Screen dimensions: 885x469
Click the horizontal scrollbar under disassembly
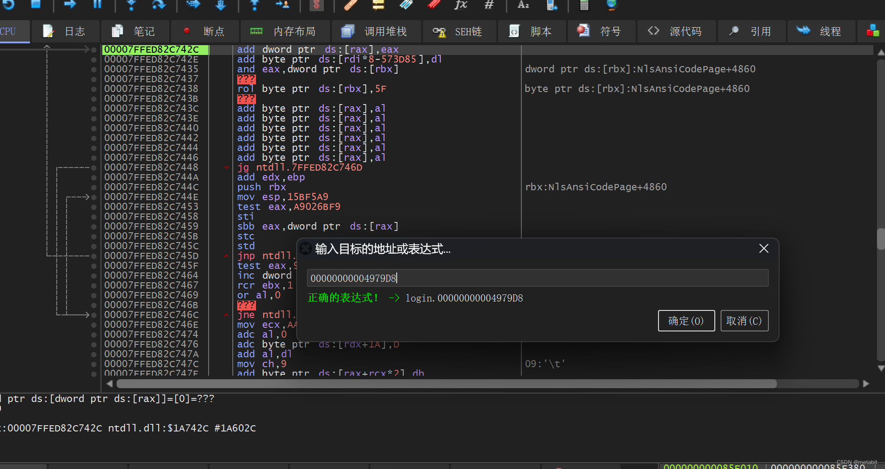tap(447, 384)
